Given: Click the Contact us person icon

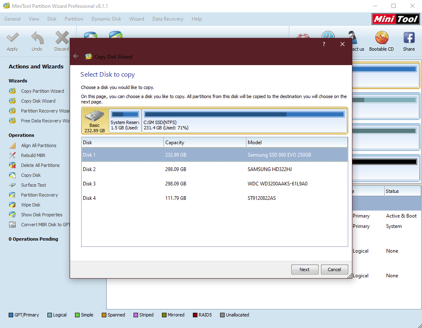Looking at the screenshot, I should [x=353, y=37].
